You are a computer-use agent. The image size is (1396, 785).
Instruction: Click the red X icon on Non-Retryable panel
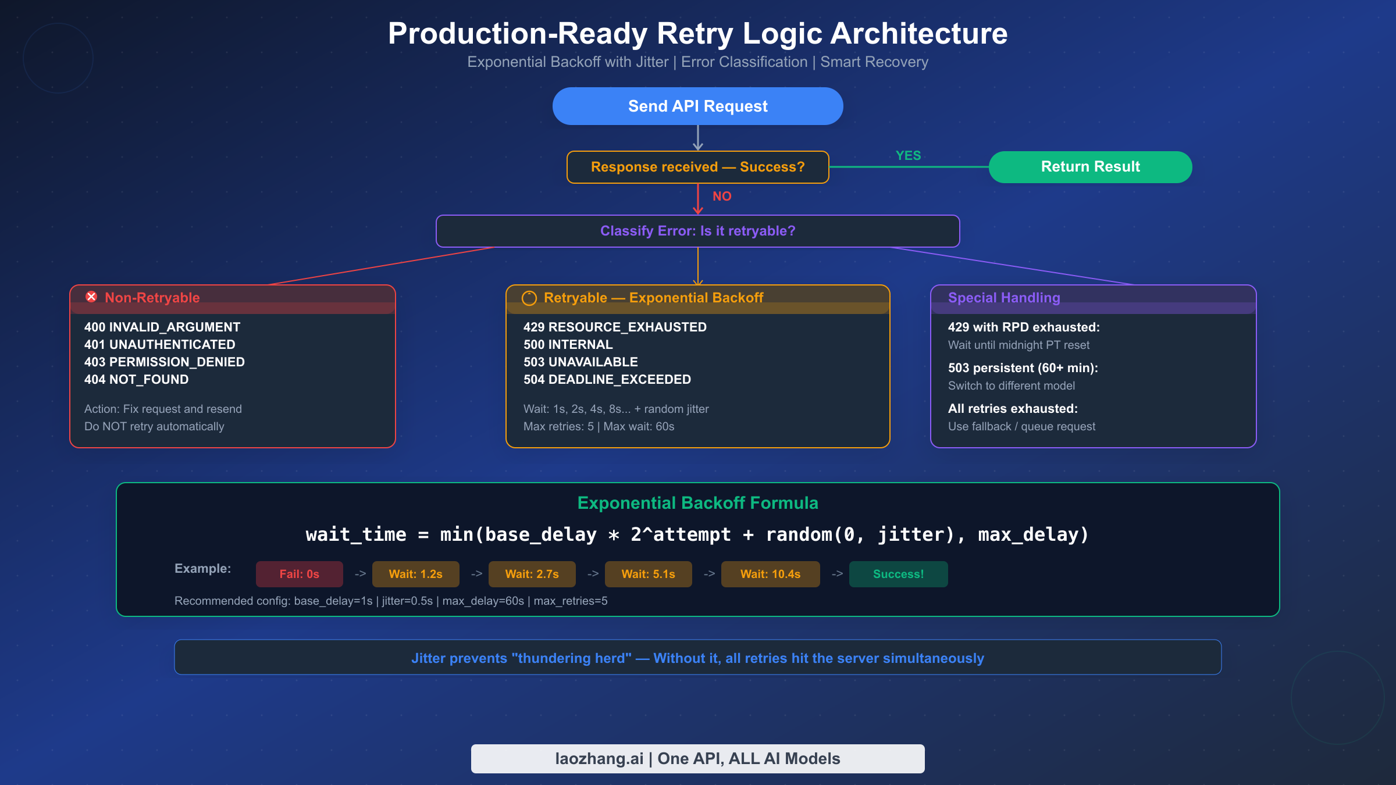pos(91,297)
